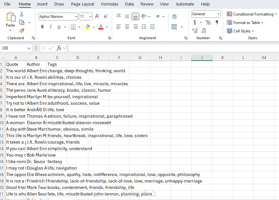This screenshot has height=200, width=279.
Task: Click the Orientation angled text icon
Action: (x=144, y=17)
